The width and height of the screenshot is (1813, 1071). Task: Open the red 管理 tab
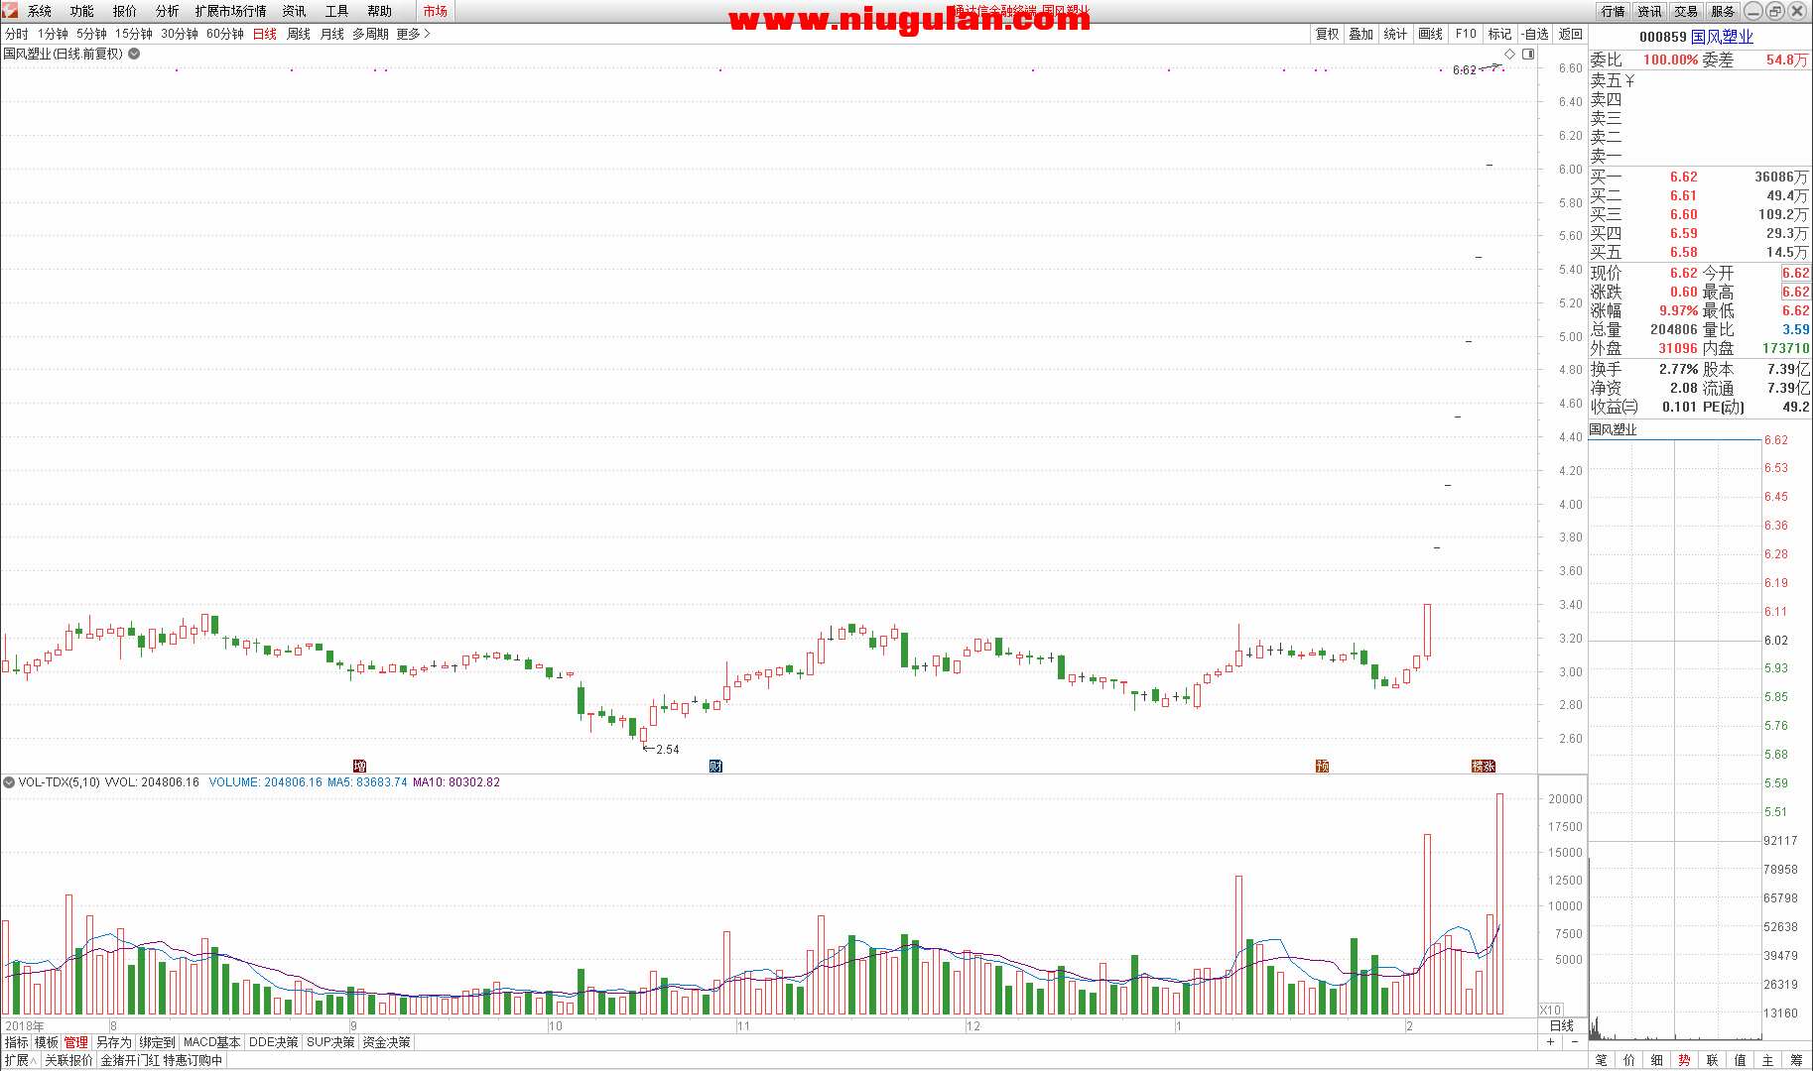pyautogui.click(x=76, y=1042)
